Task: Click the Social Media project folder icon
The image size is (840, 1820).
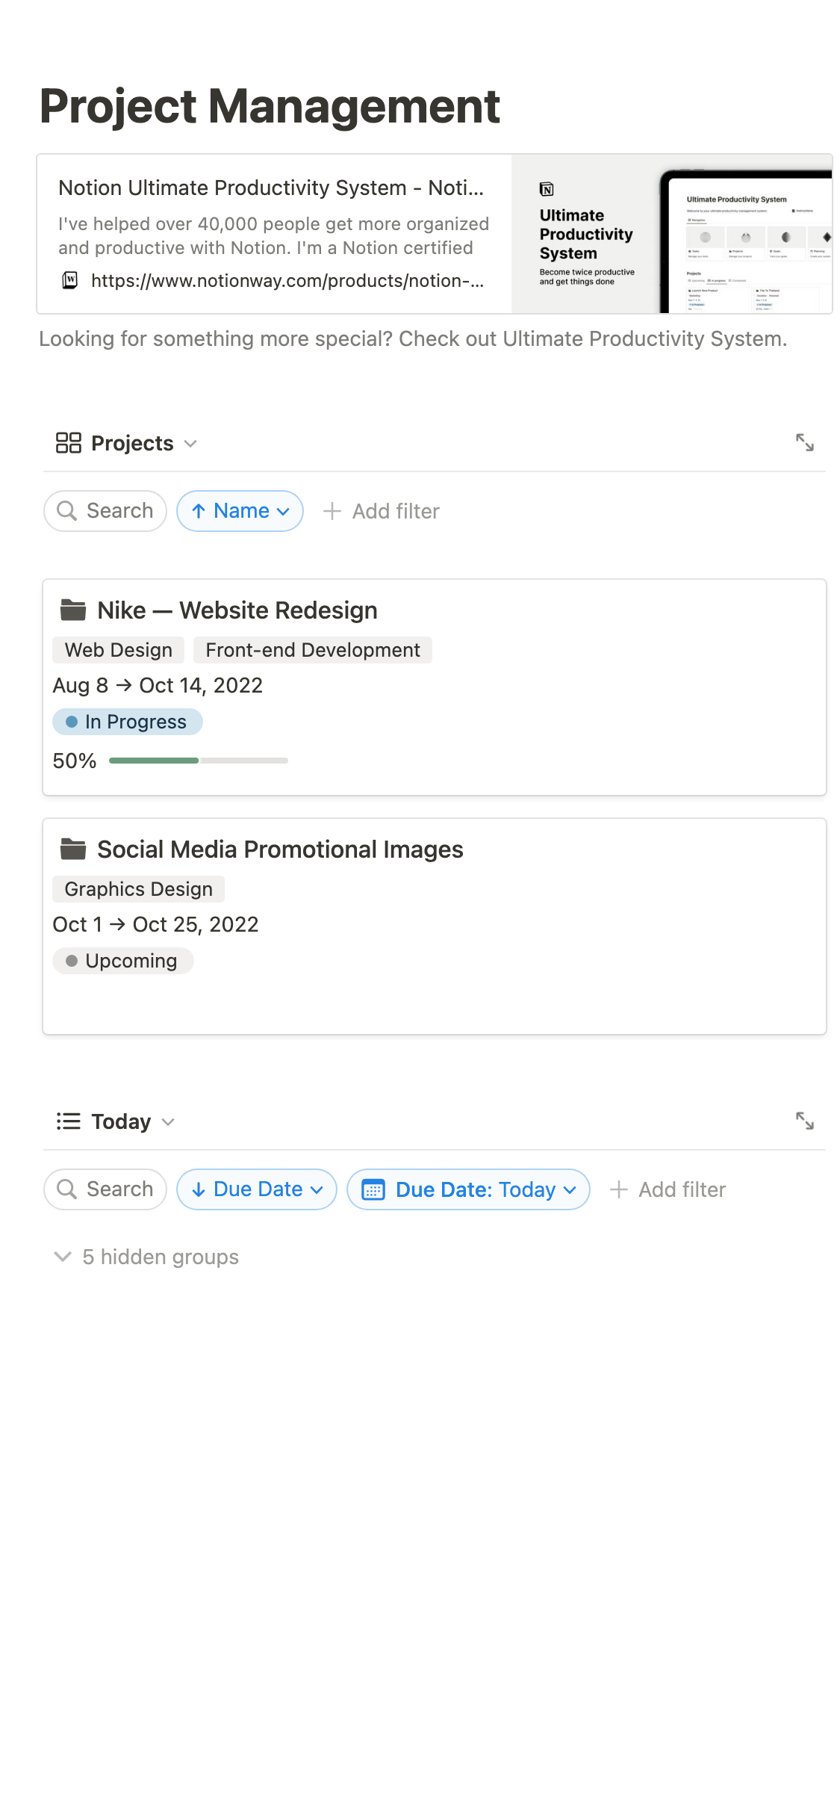Action: pos(73,849)
